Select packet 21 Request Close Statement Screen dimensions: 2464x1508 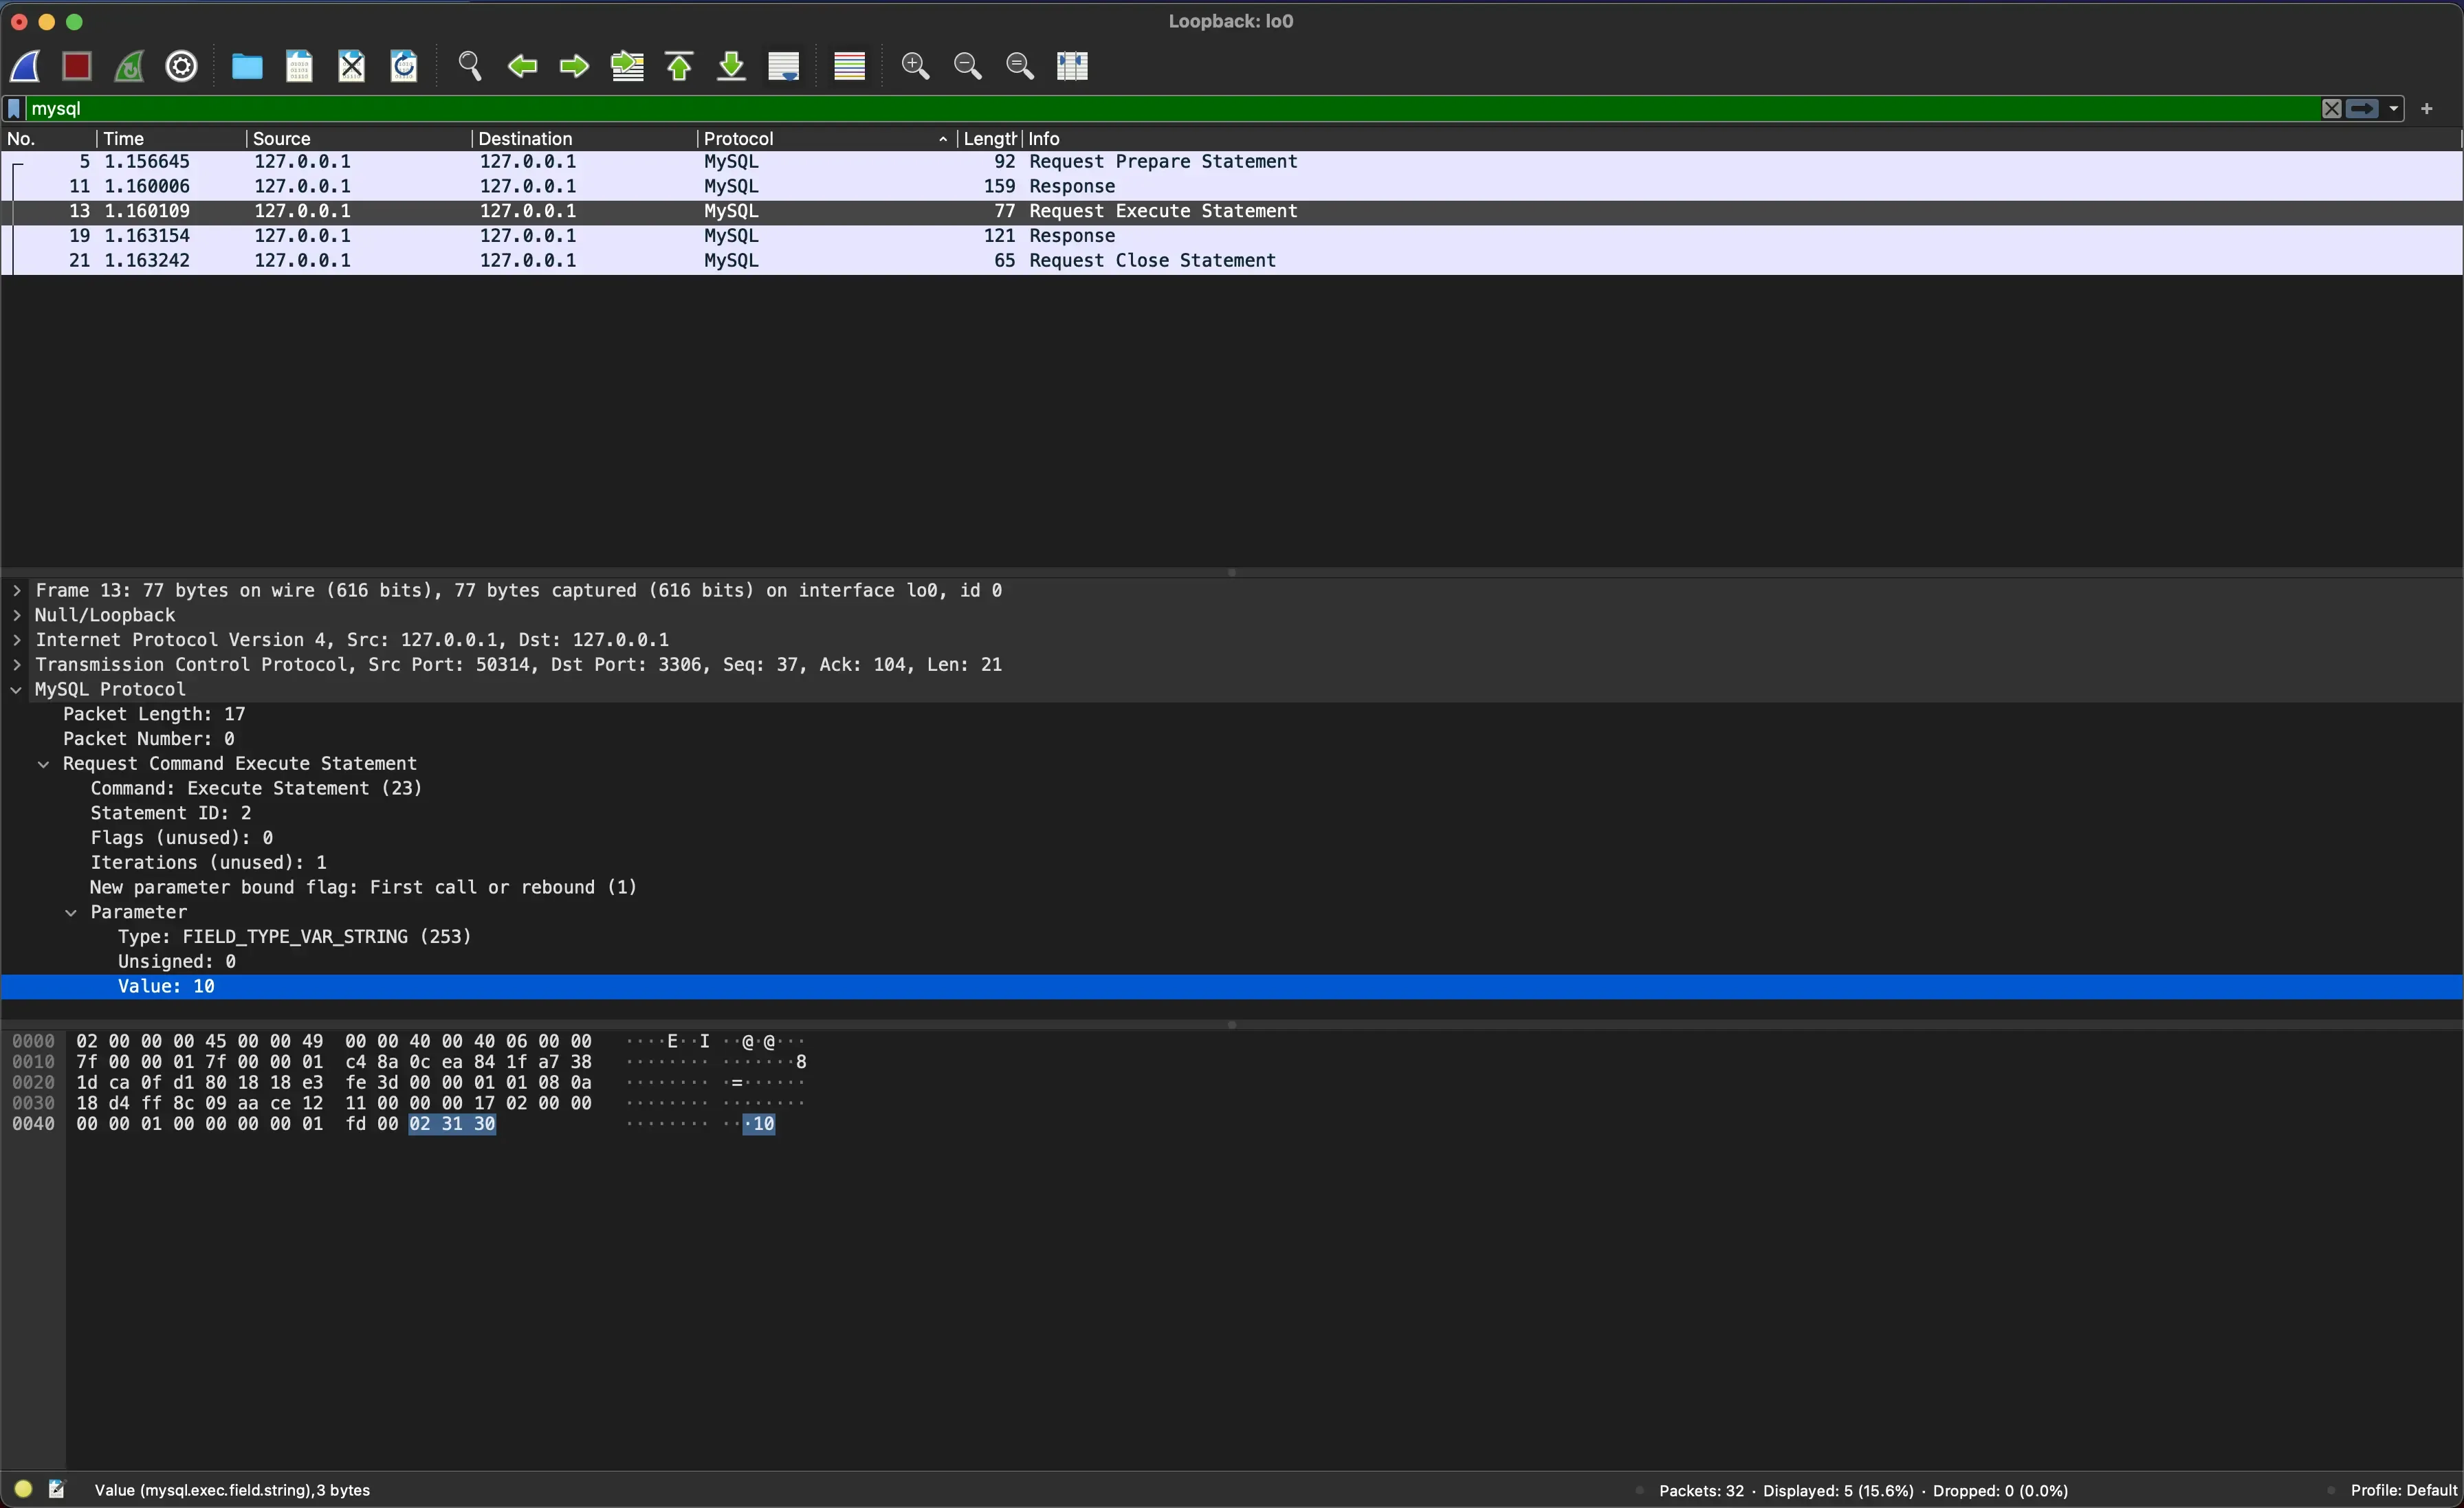click(1232, 261)
